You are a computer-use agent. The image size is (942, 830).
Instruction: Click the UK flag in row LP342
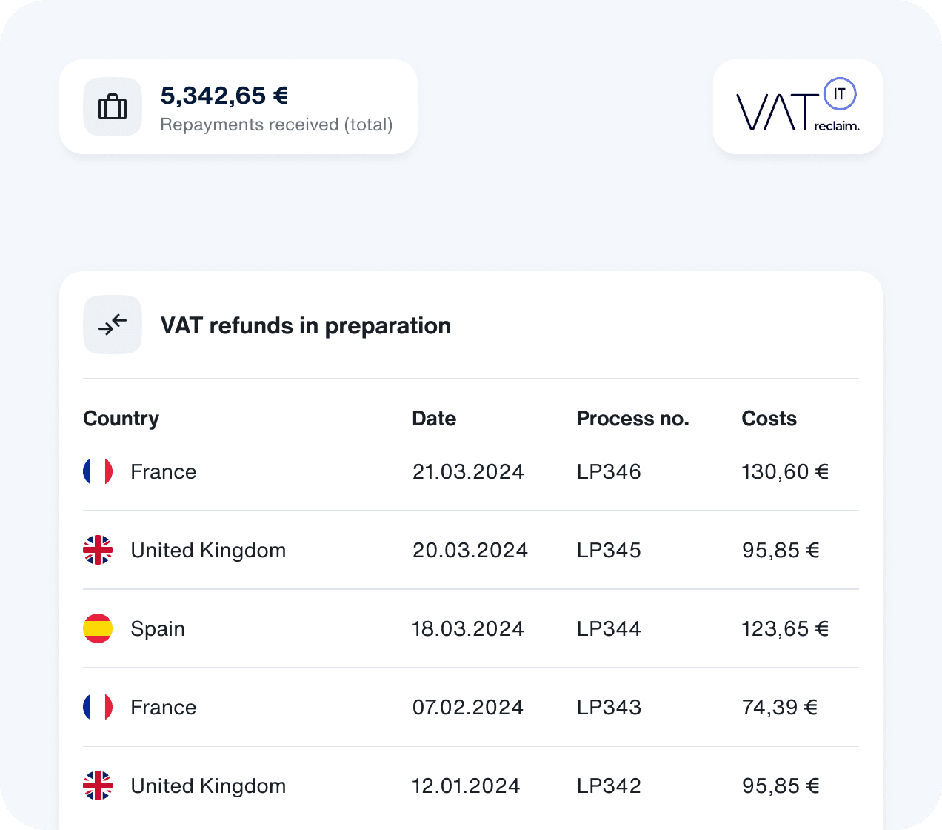[98, 786]
